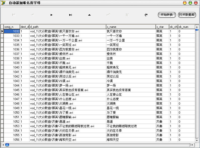Click the s_name column header

click(131, 27)
